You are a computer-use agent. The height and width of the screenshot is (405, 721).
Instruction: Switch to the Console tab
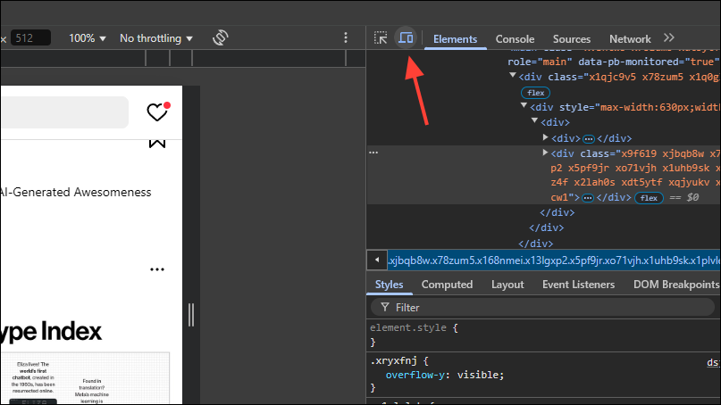click(x=515, y=39)
